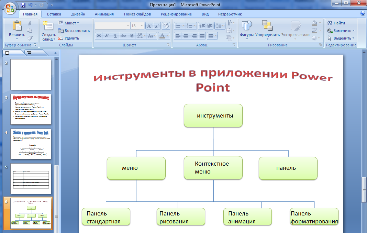Open Drawing (Рисование) dialog launcher

321,45
